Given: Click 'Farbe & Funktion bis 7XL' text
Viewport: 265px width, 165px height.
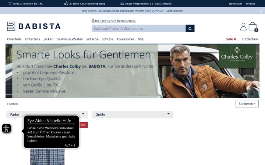Looking at the screenshot, I should [x=28, y=4].
